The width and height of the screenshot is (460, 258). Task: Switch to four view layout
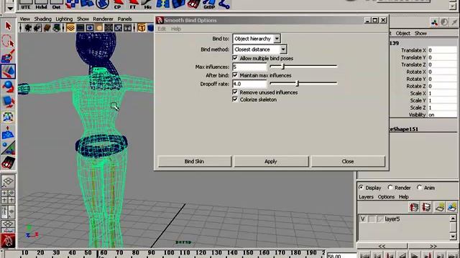coord(8,196)
